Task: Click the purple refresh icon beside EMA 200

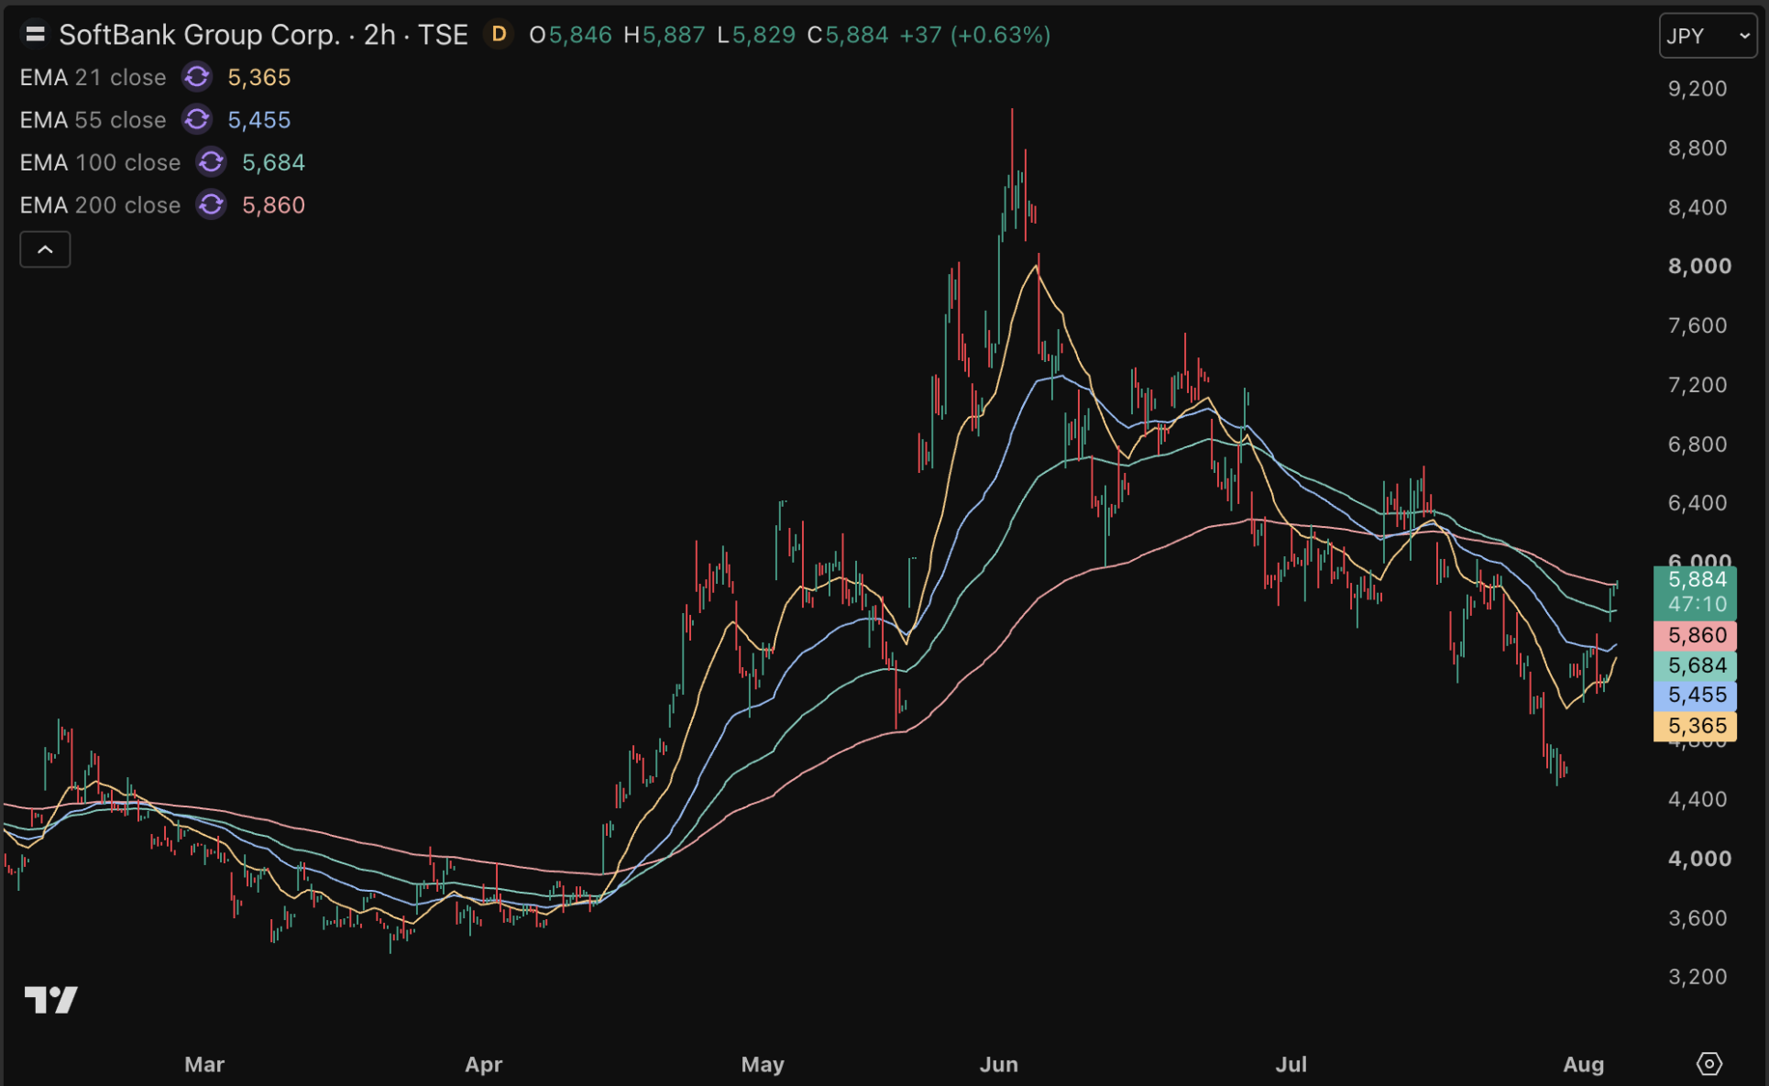Action: click(212, 204)
